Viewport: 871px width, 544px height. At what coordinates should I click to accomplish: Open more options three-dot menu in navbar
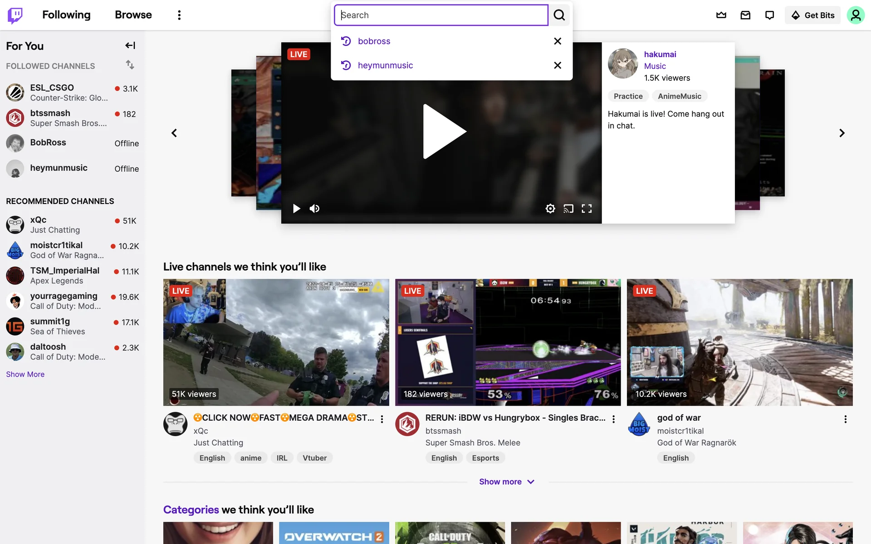179,15
